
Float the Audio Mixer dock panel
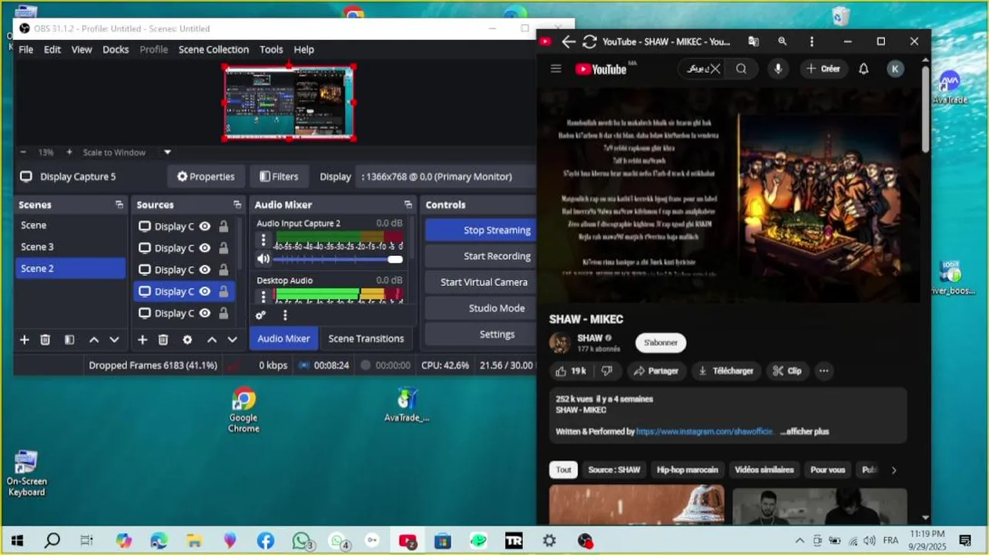click(x=408, y=205)
